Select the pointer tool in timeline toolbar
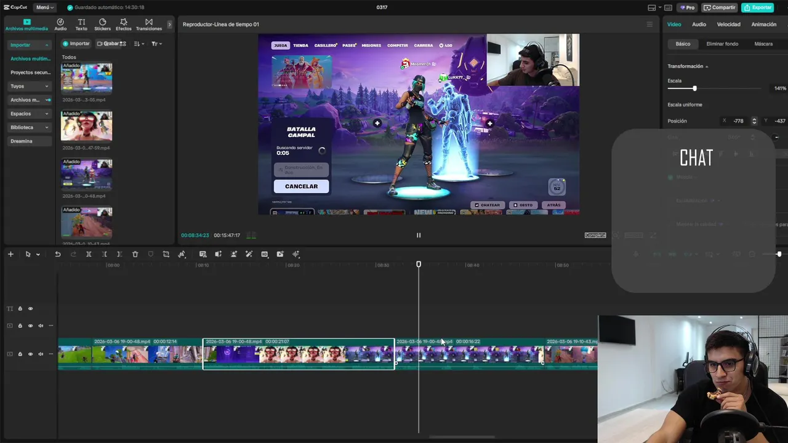 tap(28, 254)
